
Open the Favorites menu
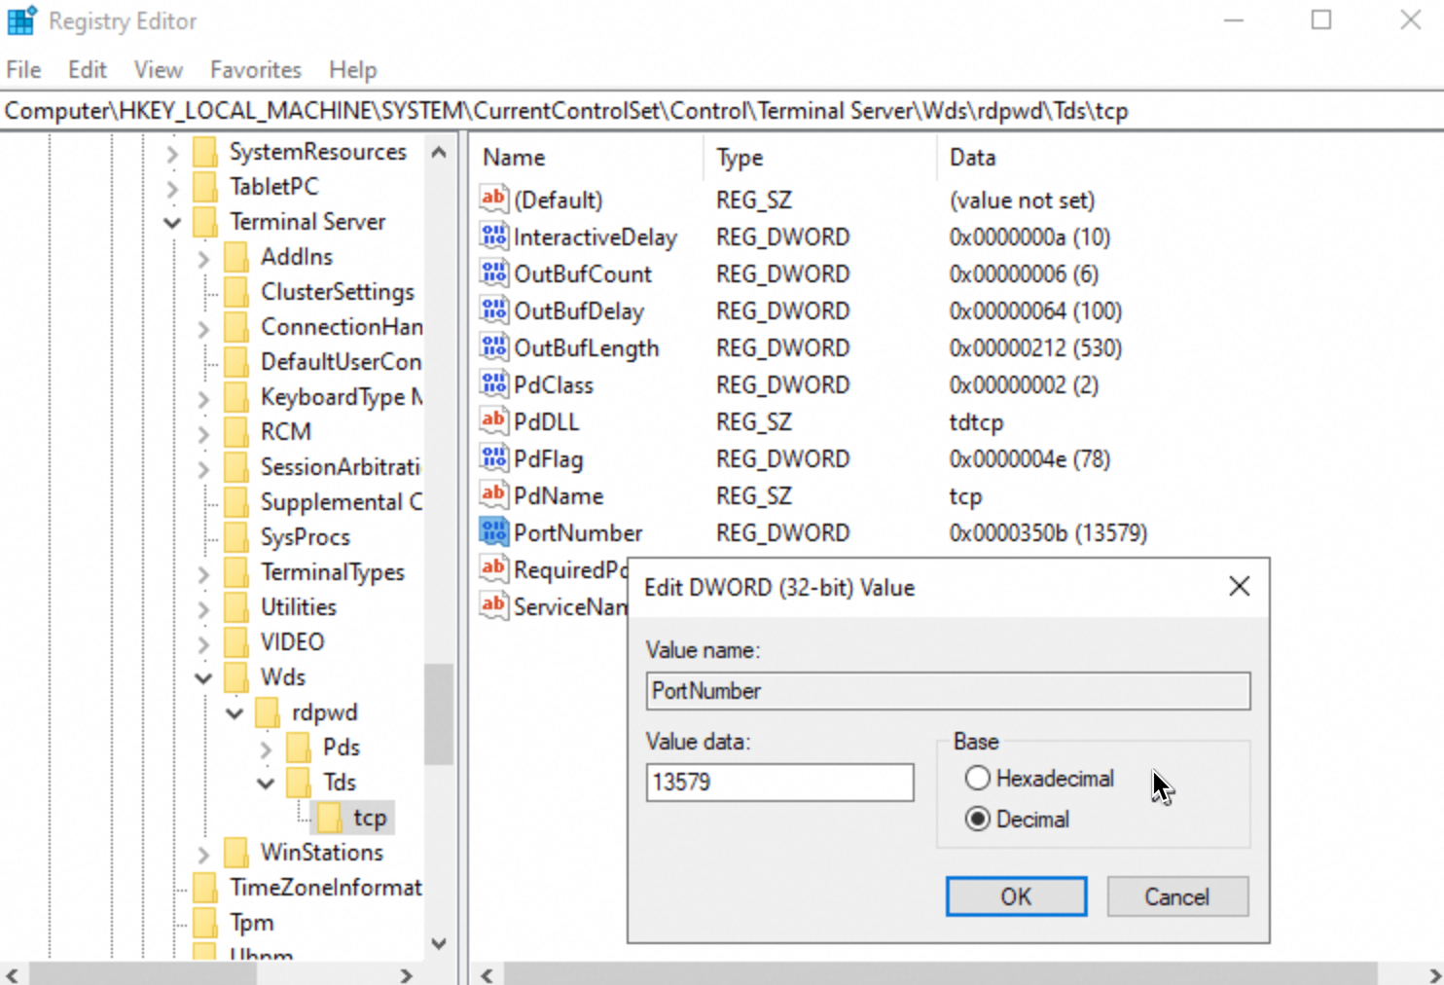click(255, 69)
